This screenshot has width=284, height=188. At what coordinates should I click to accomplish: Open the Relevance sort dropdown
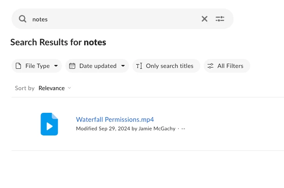coord(52,88)
